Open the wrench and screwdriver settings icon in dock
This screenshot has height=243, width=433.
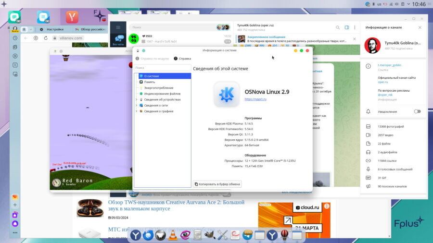222,235
